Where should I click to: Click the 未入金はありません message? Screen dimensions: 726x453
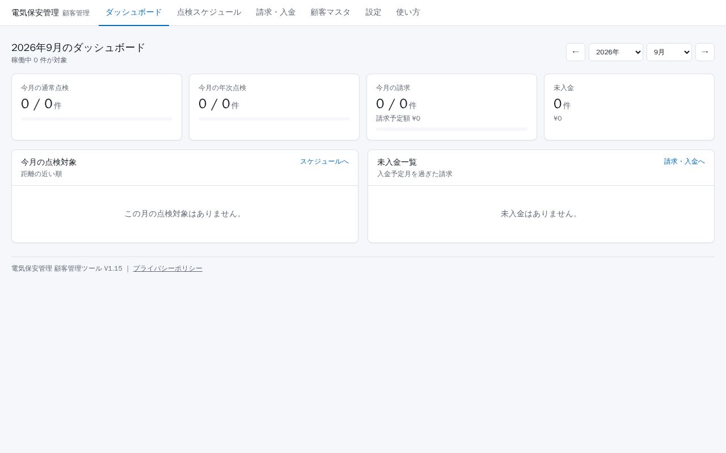coord(541,213)
